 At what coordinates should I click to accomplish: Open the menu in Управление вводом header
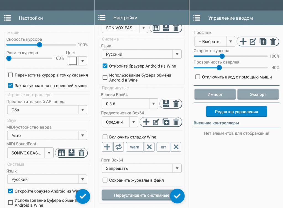pyautogui.click(x=197, y=18)
